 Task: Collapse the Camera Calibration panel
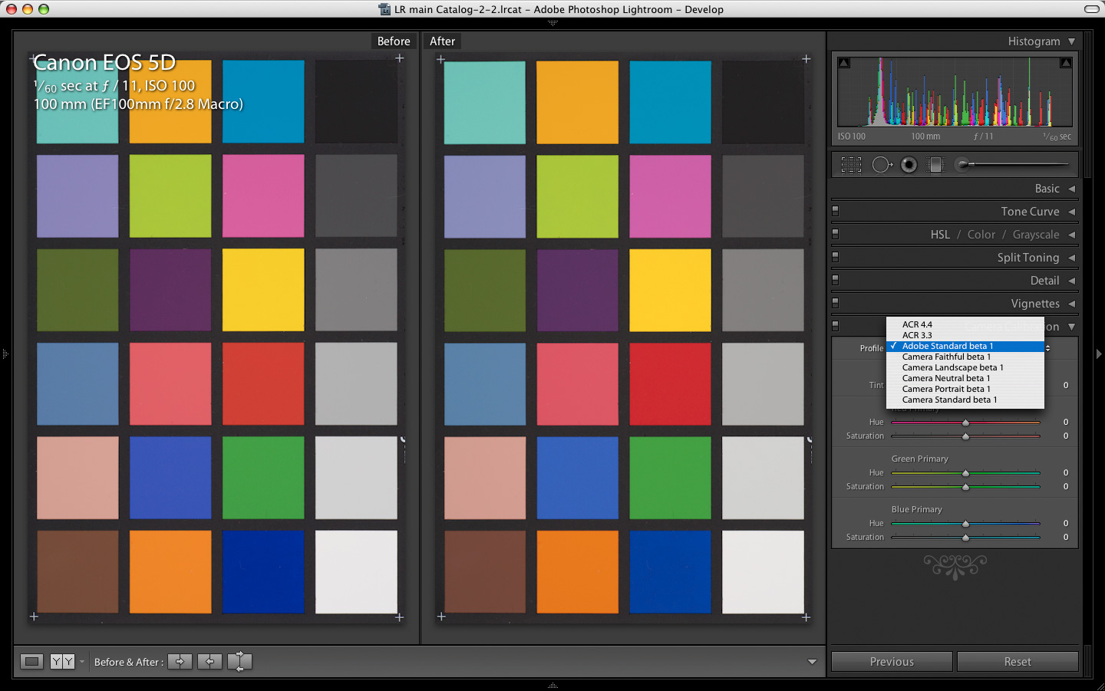pyautogui.click(x=1072, y=327)
